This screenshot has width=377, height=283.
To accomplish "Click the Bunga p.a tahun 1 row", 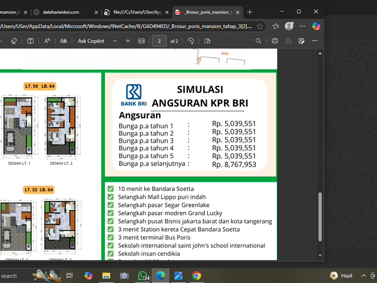I will 187,125.
